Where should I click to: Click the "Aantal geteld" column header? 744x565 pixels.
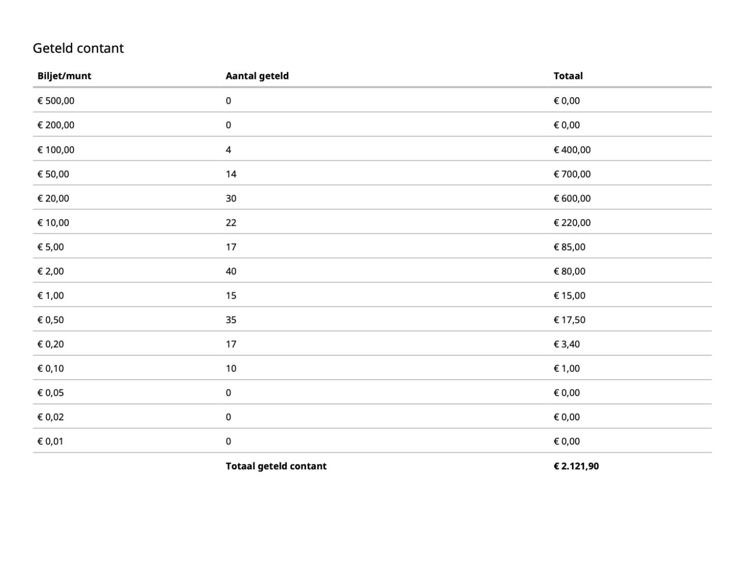pos(257,76)
